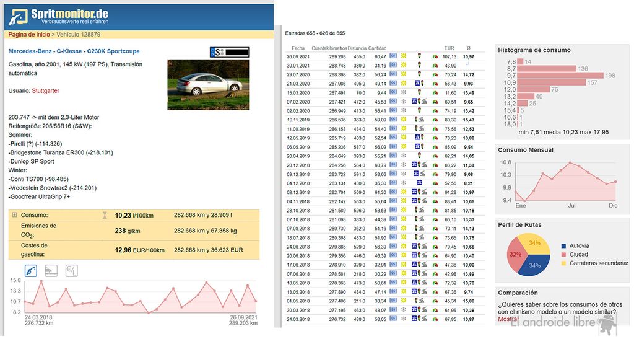Viewport: 634px width, 357px height.
Task: Click the country road icon in 10.11.2019 row
Action: click(x=421, y=120)
